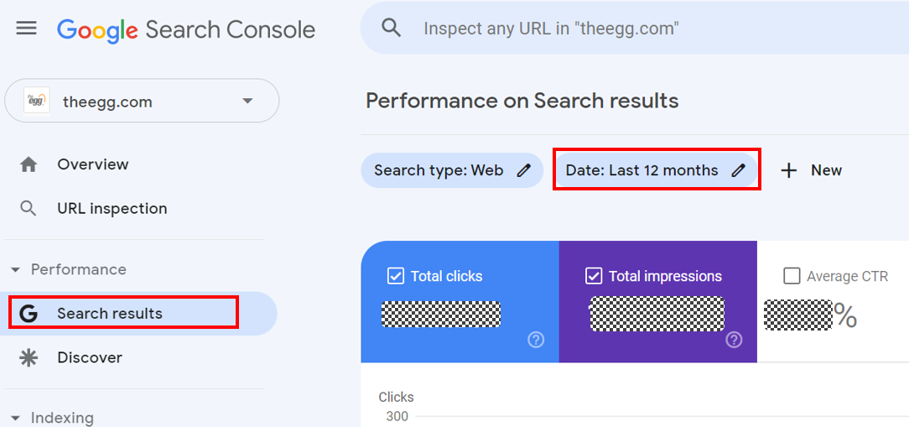Click help icon on Total clicks card
The height and width of the screenshot is (427, 909).
[537, 340]
